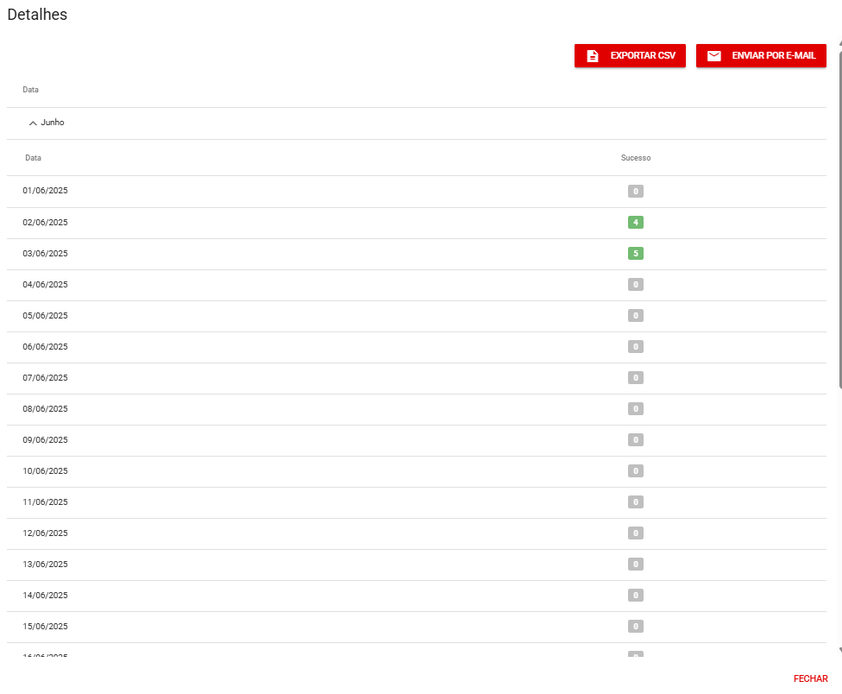Screen dimensions: 842x694
Task: Click the grey 0 badge for 15/06/2025
Action: (636, 627)
